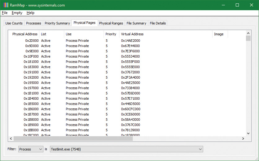Click the Priority column header
Image resolution: width=259 pixels, height=161 pixels.
111,34
